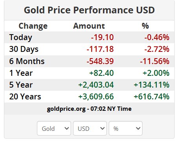Screen dimensions: 181x143
Task: Select the 1 Year row label
Action: point(21,73)
